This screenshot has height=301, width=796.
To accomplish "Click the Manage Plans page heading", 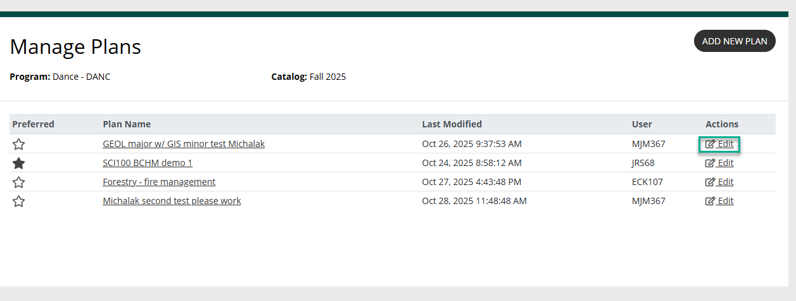I will [75, 47].
